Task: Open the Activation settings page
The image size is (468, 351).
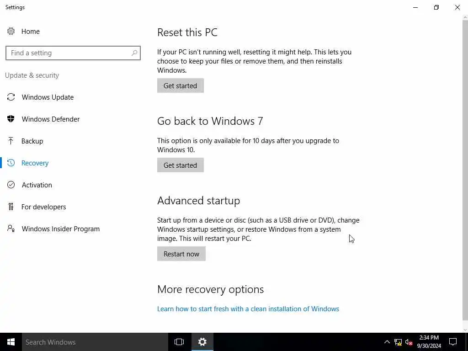Action: point(37,185)
